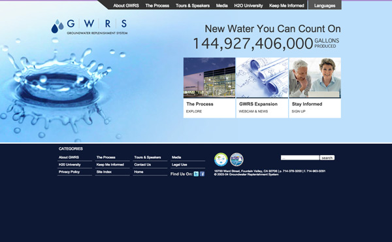
Task: Click the Stay Informed couple photo
Action: coord(315,78)
